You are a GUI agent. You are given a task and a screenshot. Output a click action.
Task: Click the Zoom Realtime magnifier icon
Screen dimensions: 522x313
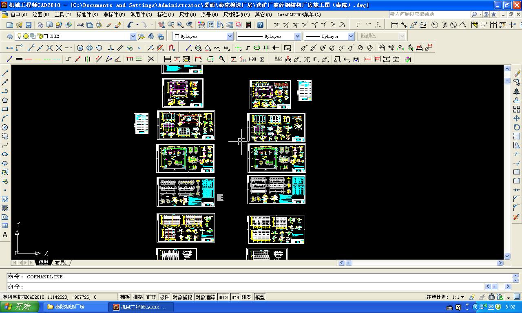click(x=171, y=25)
